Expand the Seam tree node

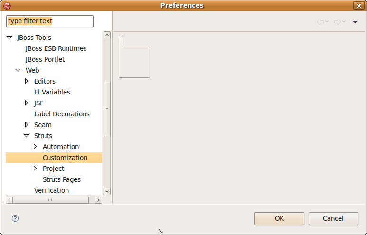point(27,125)
